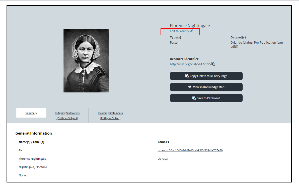Click the Florence Nightingale page title heading
The width and height of the screenshot is (299, 186).
[x=190, y=26]
